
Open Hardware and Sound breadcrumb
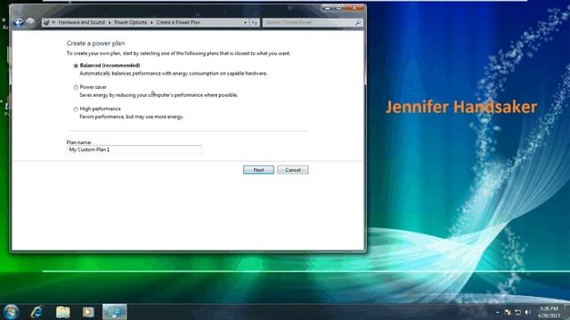pos(81,22)
